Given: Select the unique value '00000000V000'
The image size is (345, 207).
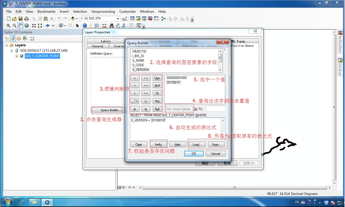Looking at the screenshot, I should pos(177,78).
